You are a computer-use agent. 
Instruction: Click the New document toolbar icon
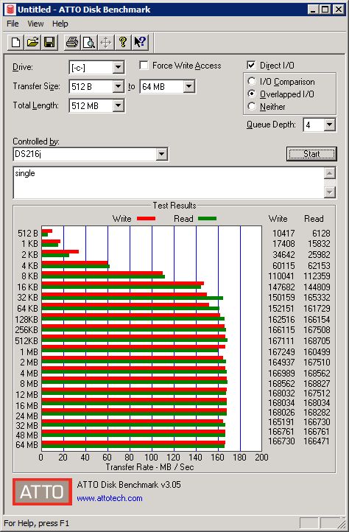15,43
